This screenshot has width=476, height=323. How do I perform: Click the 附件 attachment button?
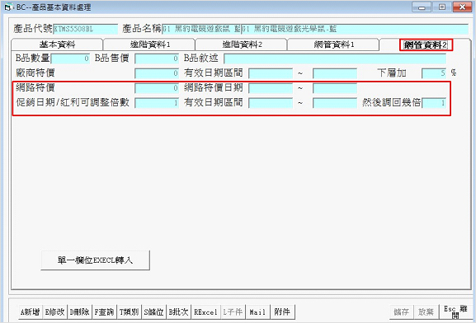click(x=282, y=311)
